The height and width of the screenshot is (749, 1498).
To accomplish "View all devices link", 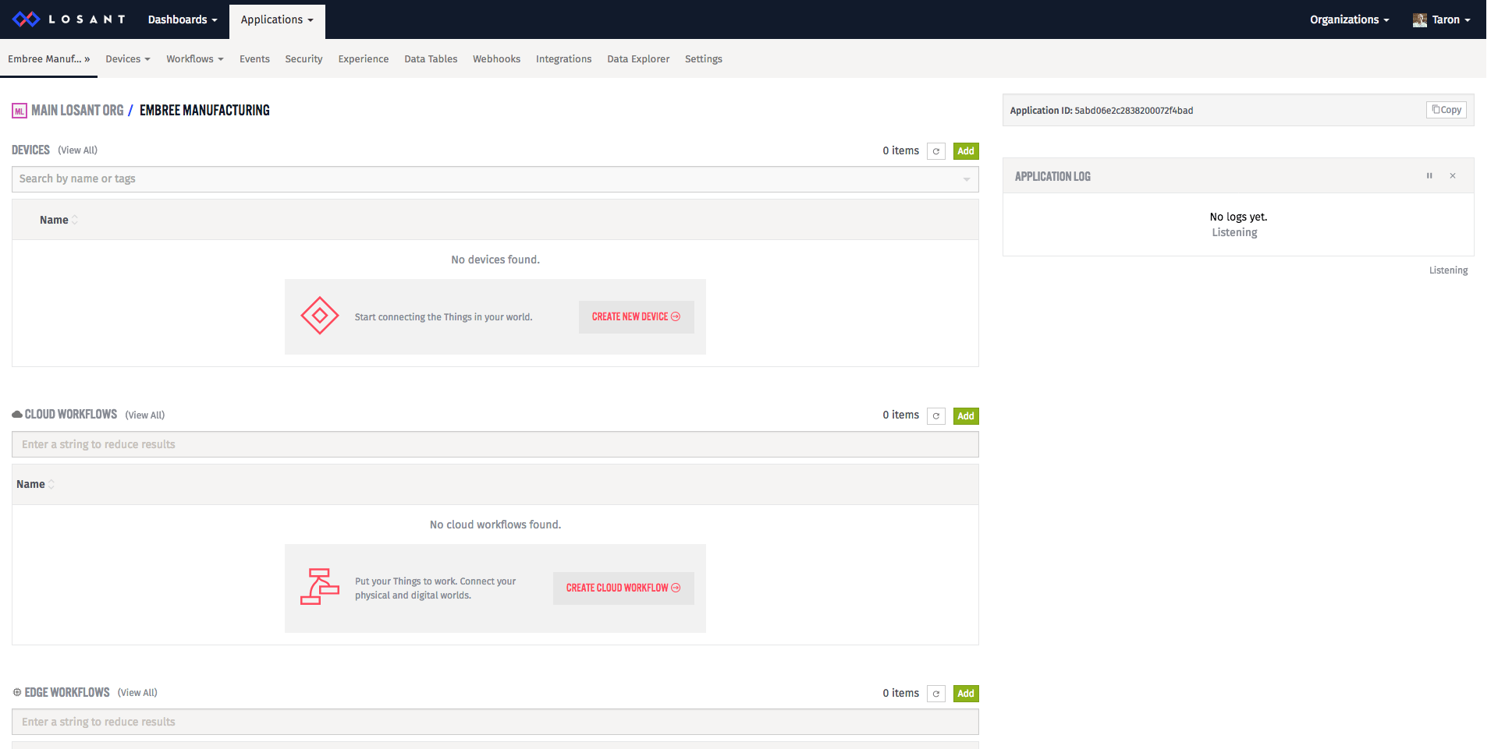I will [x=77, y=150].
